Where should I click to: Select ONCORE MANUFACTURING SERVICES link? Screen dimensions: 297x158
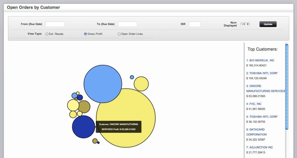coord(265,89)
